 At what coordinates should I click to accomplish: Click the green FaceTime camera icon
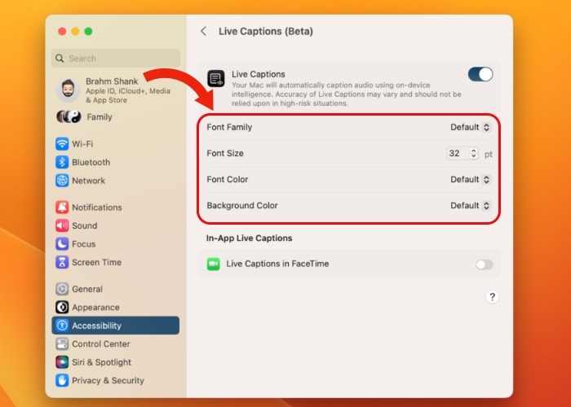point(214,264)
